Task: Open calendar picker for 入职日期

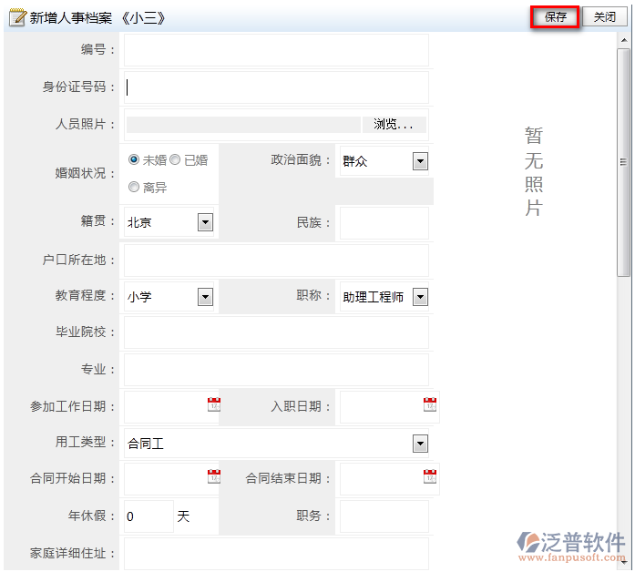Action: 430,404
